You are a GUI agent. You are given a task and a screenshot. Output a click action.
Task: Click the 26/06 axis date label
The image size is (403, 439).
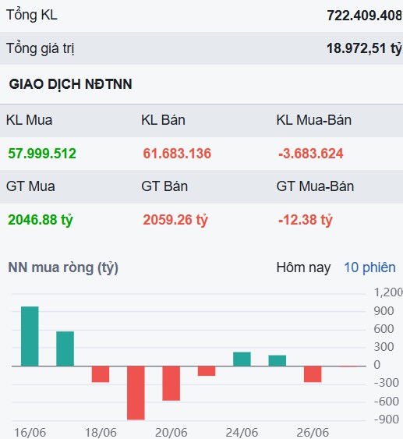(313, 433)
